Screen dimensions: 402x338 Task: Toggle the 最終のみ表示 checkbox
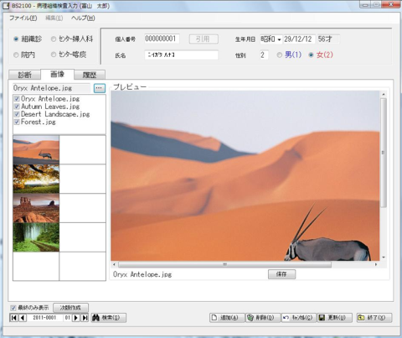coord(13,308)
